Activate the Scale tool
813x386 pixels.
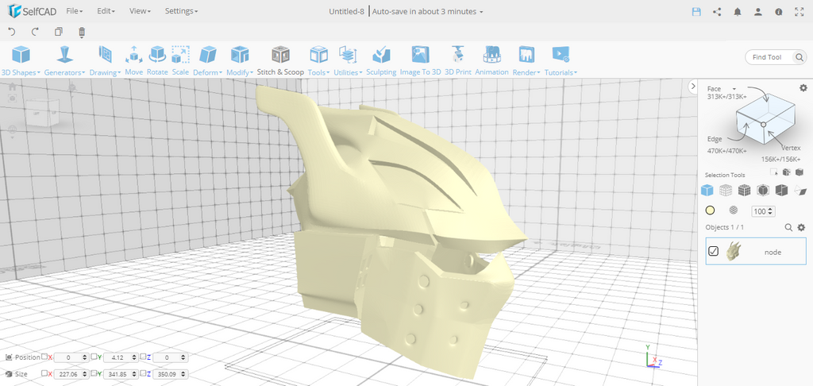click(180, 60)
